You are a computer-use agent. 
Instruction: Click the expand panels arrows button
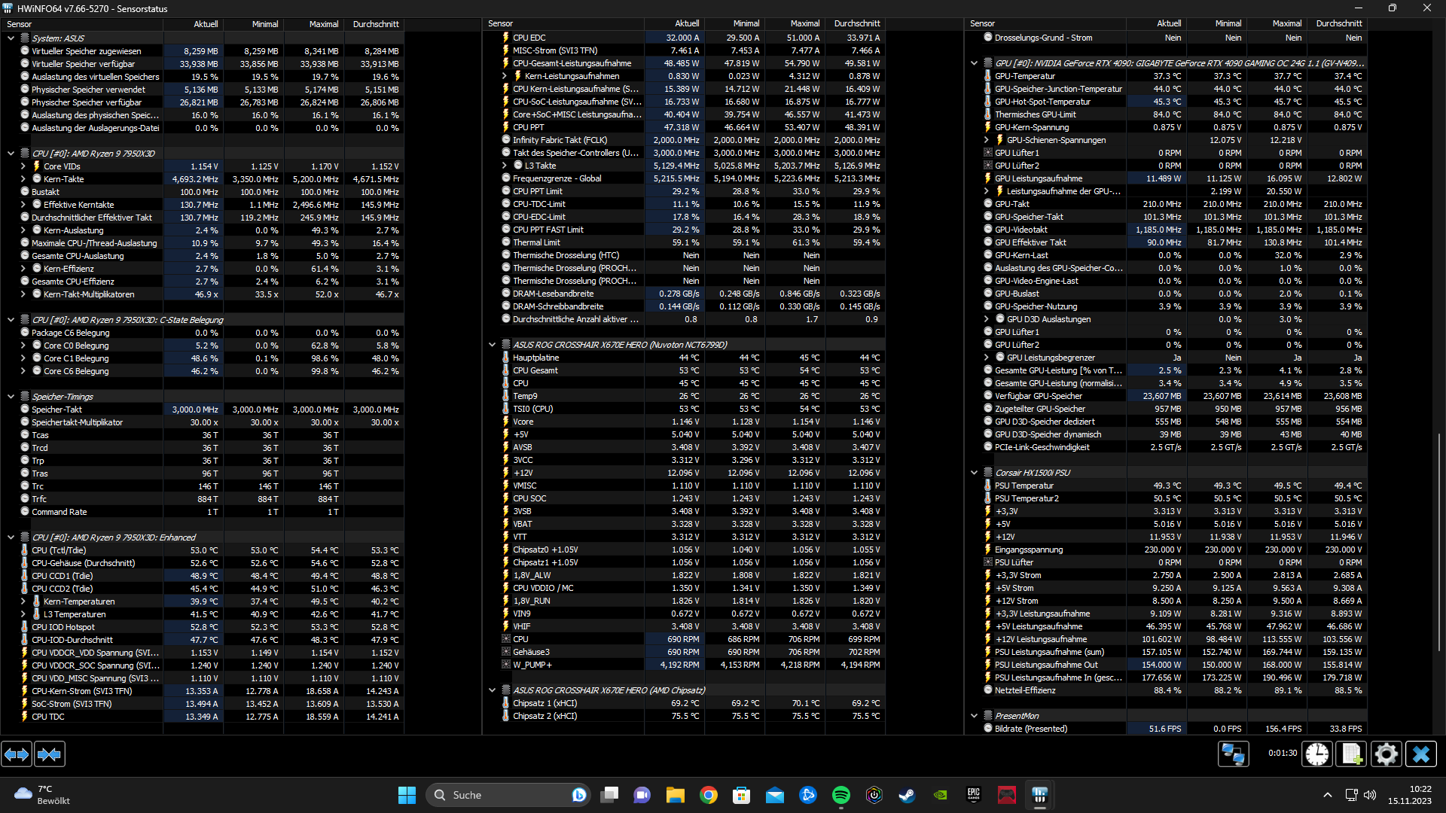pyautogui.click(x=17, y=754)
